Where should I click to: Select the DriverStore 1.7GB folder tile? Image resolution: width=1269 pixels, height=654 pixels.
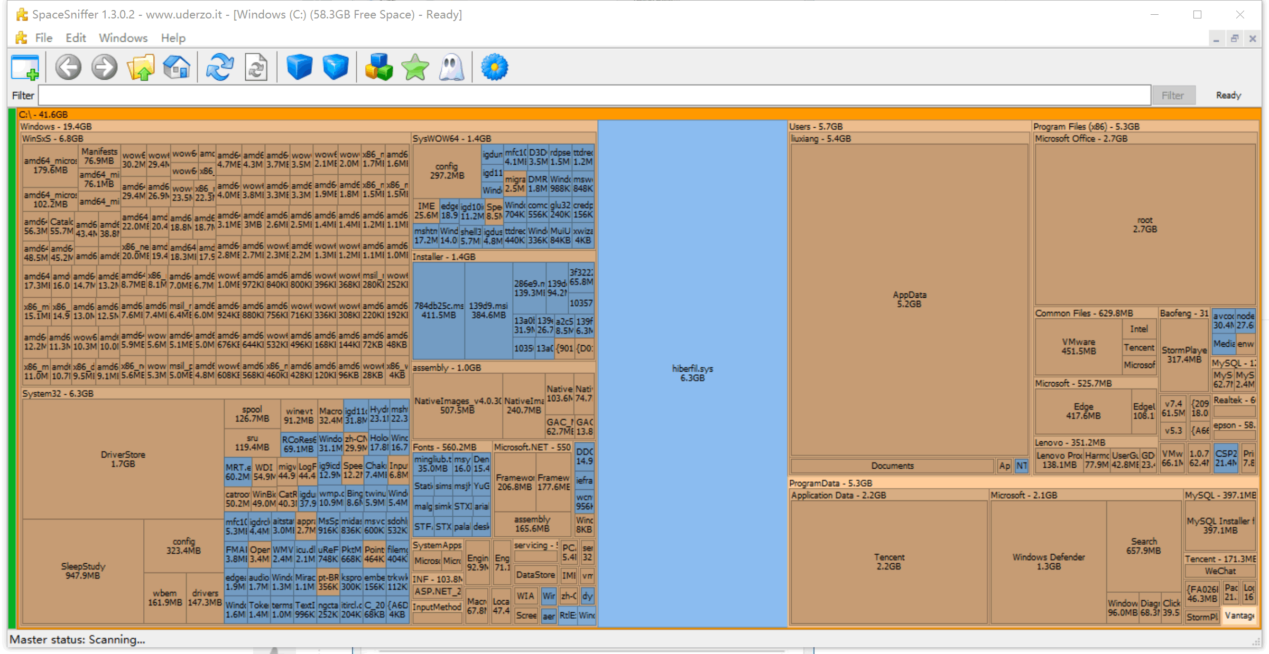click(123, 459)
